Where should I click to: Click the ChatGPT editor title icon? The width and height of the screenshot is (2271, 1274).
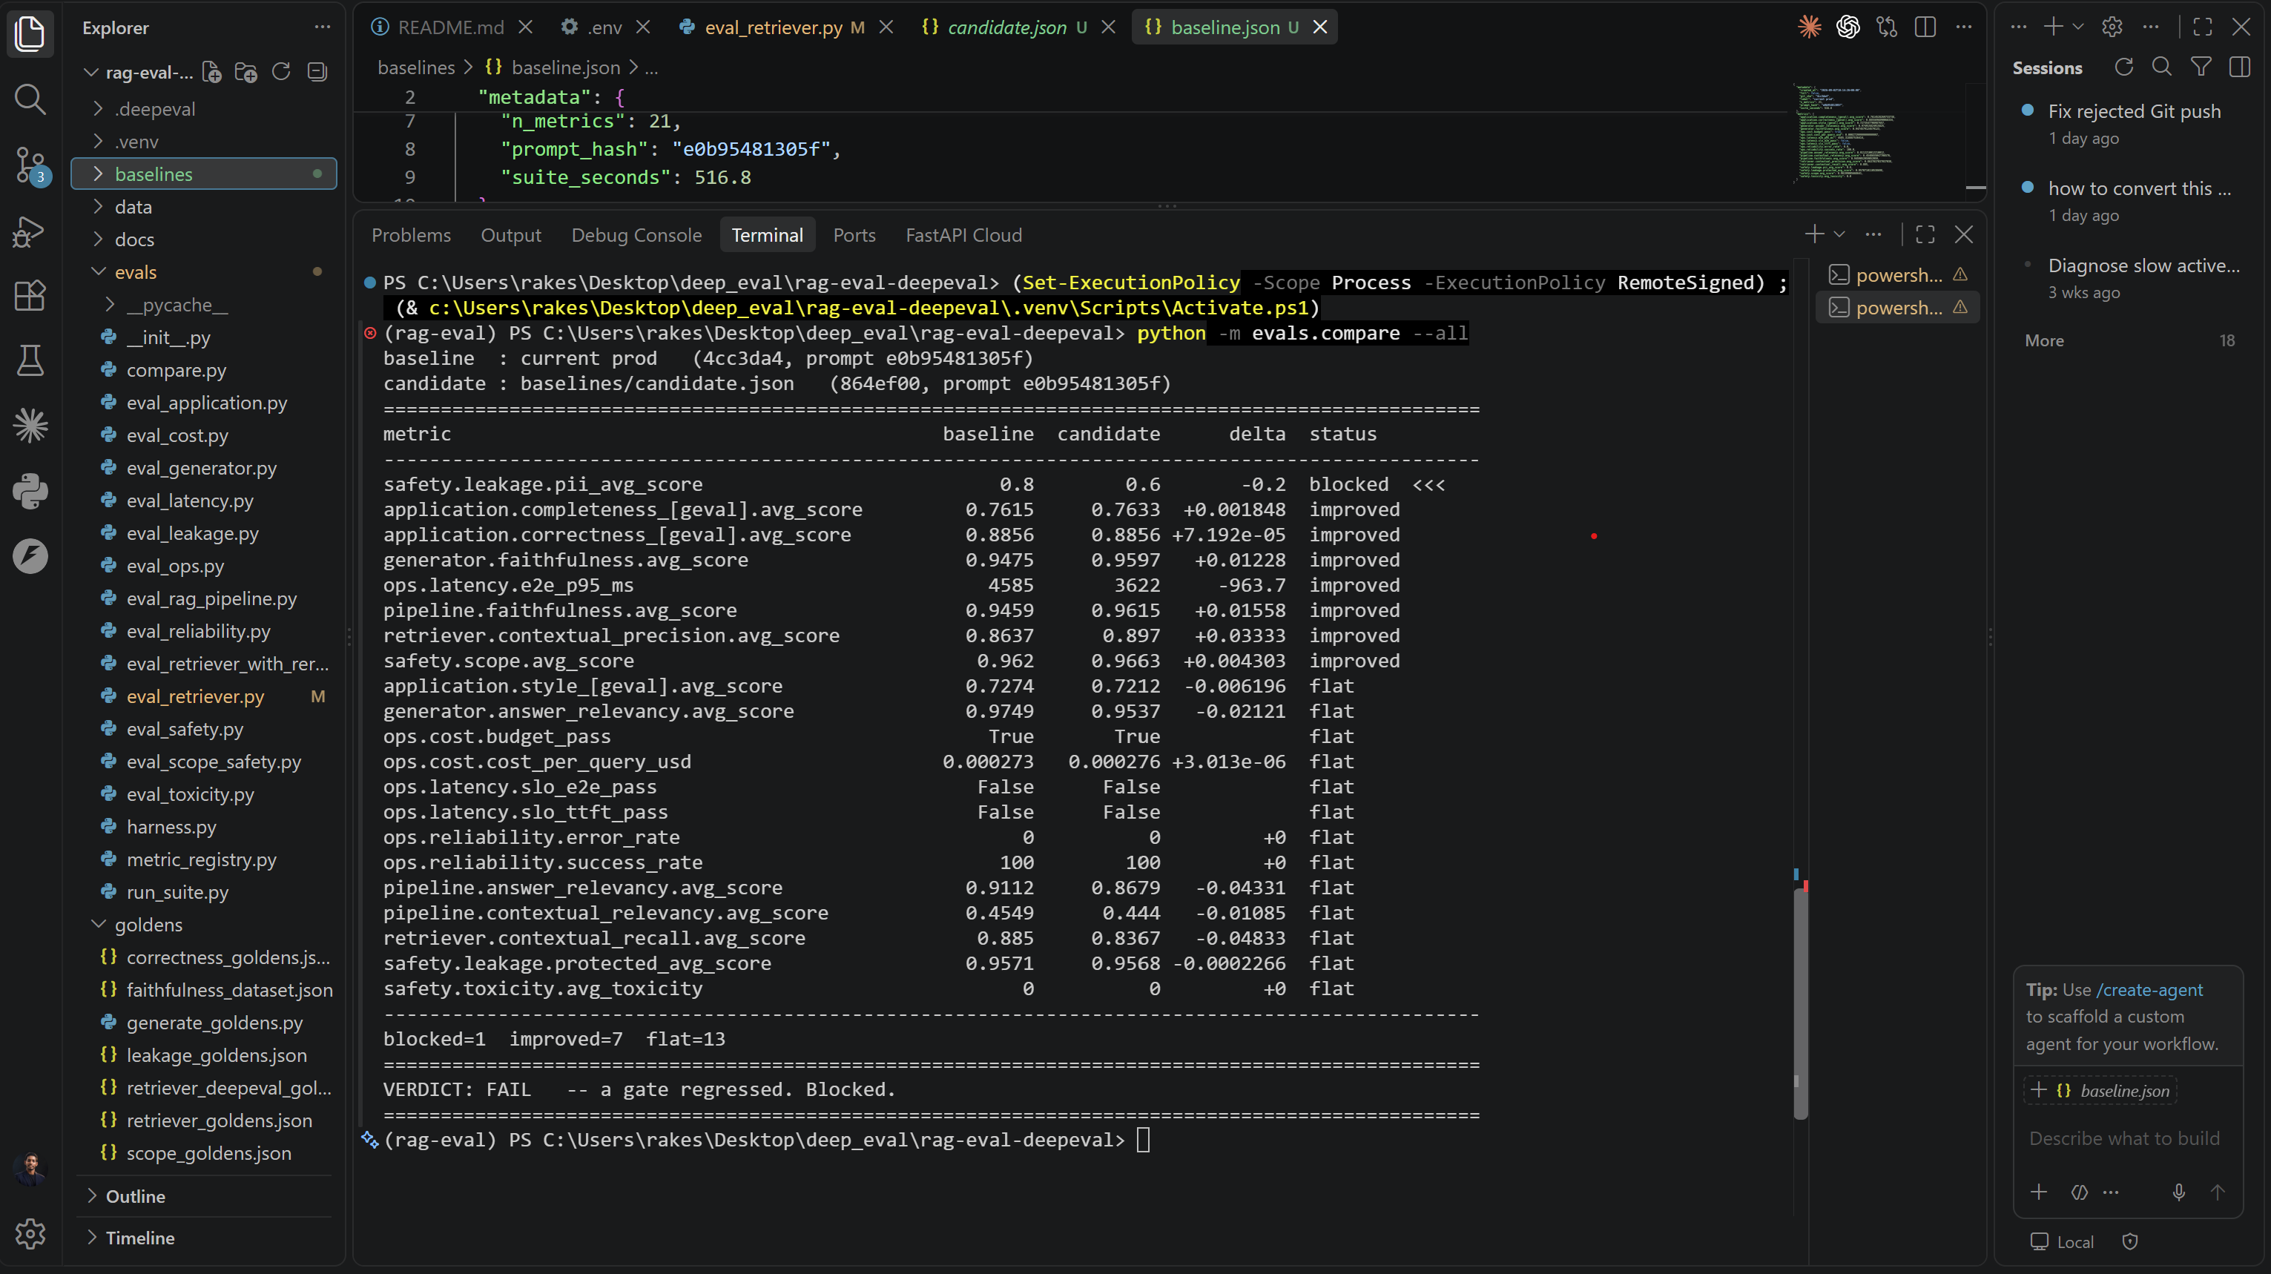point(1848,27)
